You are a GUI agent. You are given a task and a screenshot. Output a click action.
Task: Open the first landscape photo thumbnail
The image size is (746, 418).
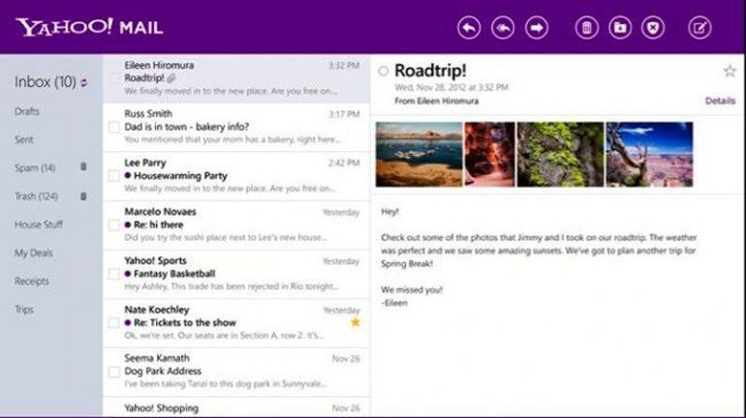(419, 154)
